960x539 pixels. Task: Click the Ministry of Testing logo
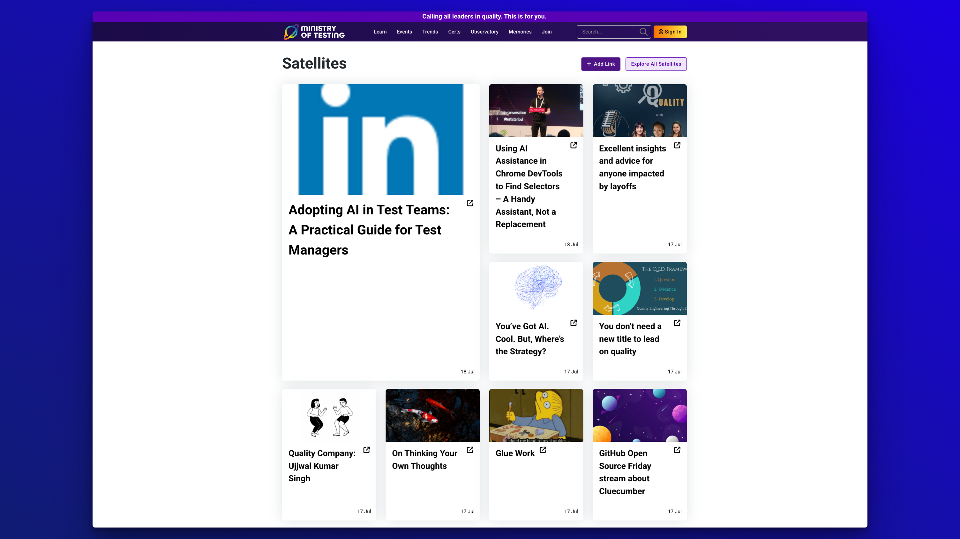point(314,32)
